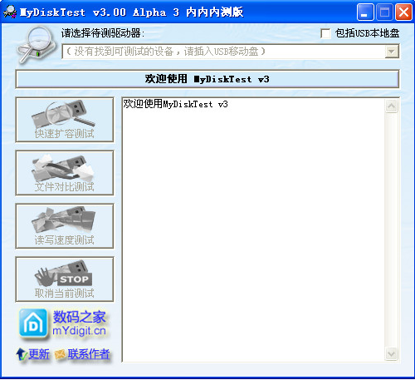Open the 联系作者 contact link
The width and height of the screenshot is (415, 380).
pyautogui.click(x=89, y=354)
